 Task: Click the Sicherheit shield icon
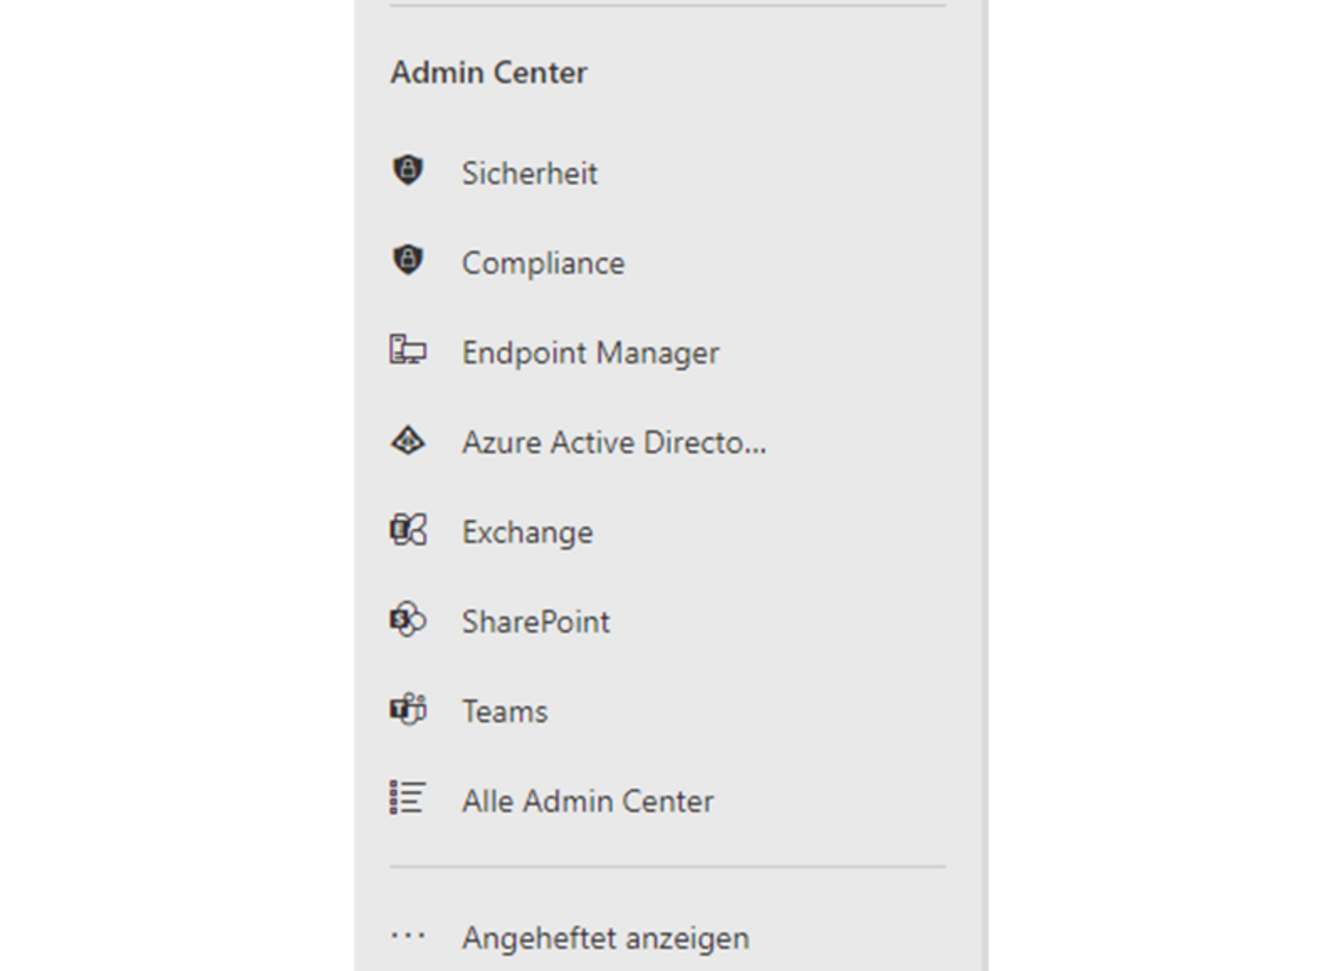tap(408, 170)
